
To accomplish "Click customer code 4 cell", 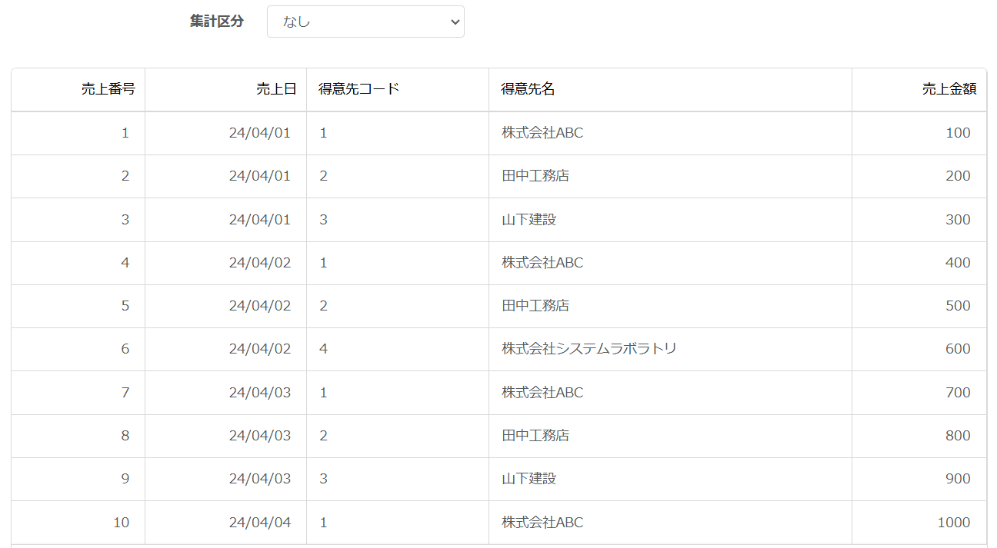I will click(398, 349).
